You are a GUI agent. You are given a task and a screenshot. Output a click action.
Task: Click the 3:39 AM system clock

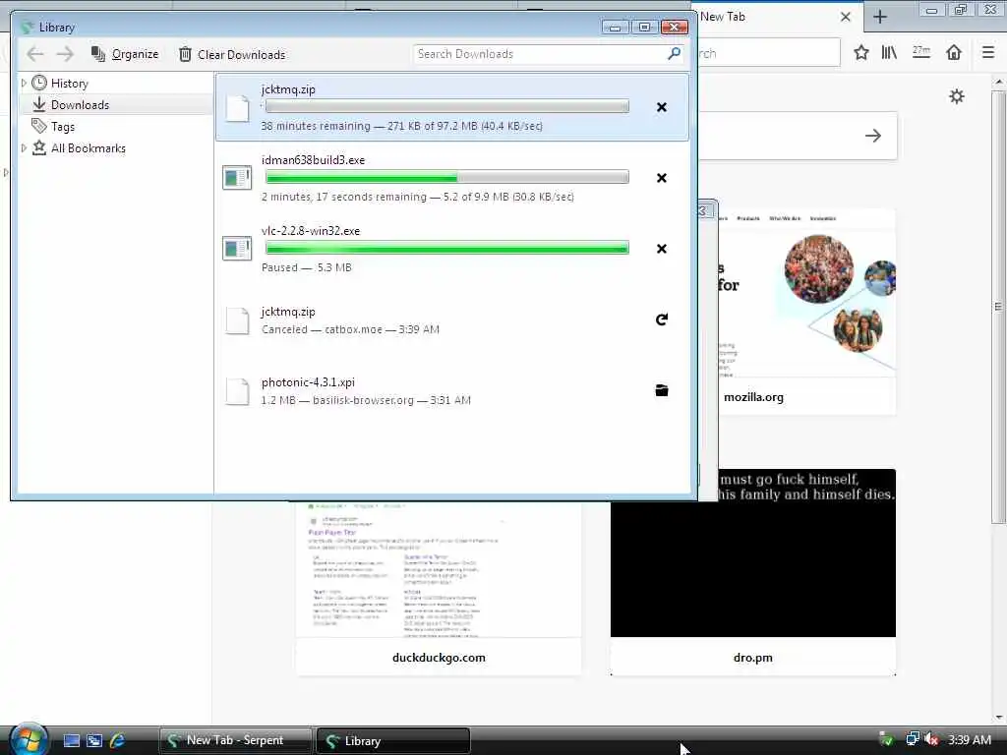[970, 739]
